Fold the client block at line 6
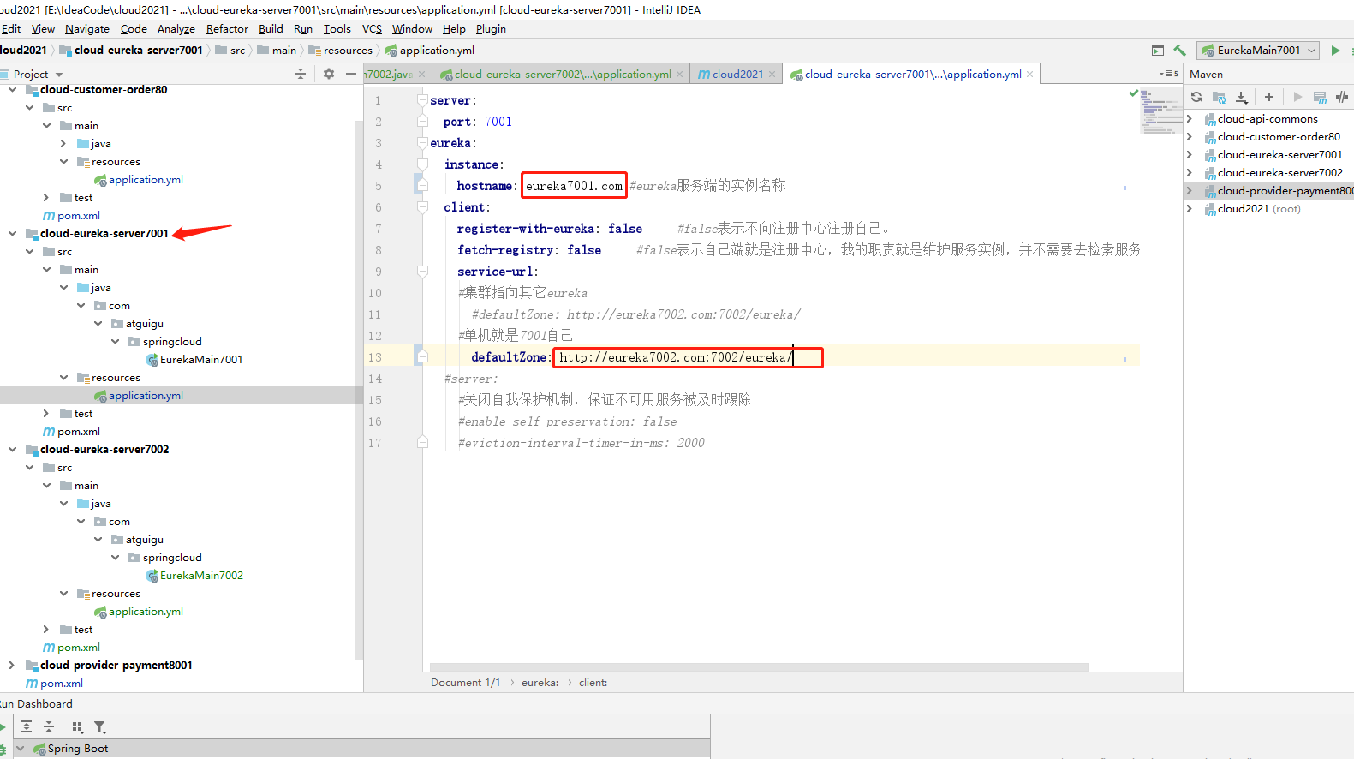Image resolution: width=1354 pixels, height=759 pixels. coord(422,207)
